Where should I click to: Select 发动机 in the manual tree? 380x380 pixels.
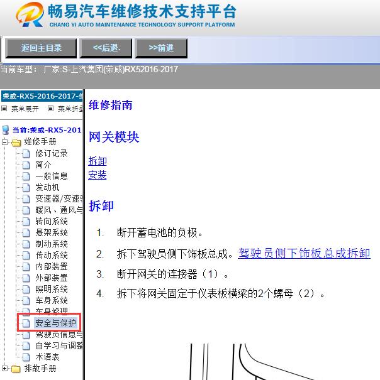47,187
